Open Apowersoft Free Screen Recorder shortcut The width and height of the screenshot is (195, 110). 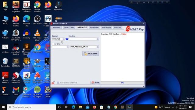[x=27, y=92]
